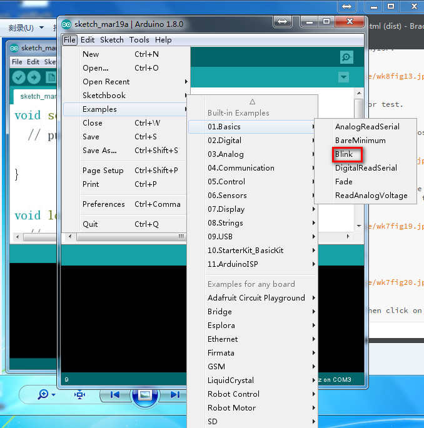
Task: Expand the 02.Digital examples submenu
Action: pos(253,141)
